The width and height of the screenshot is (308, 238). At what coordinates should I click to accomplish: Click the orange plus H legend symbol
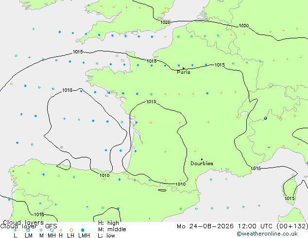tap(61, 230)
